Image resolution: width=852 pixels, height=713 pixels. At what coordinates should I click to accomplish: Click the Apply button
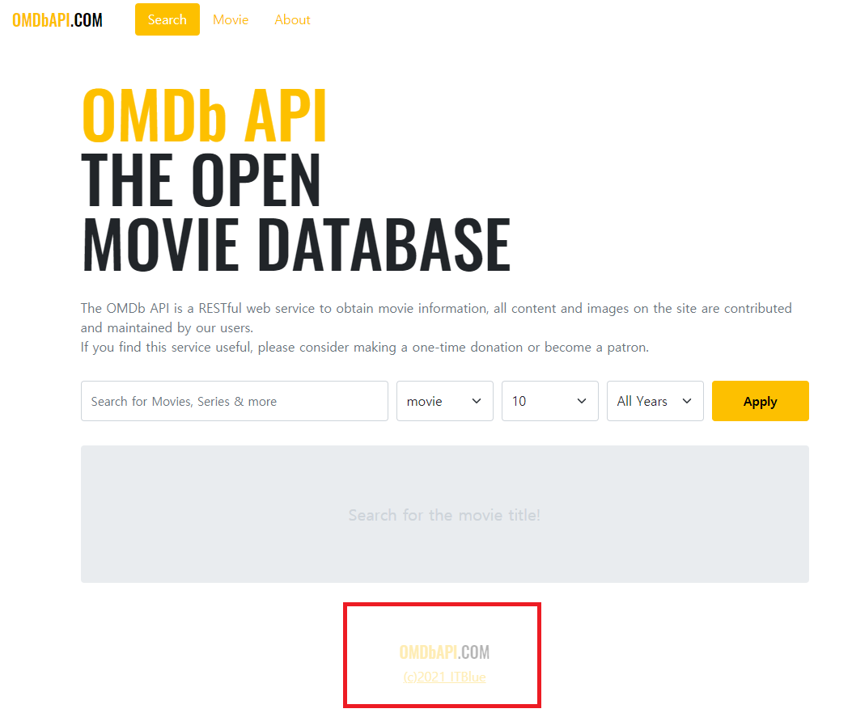tap(761, 401)
